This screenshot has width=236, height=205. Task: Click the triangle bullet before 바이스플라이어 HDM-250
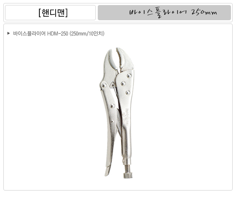[8, 33]
